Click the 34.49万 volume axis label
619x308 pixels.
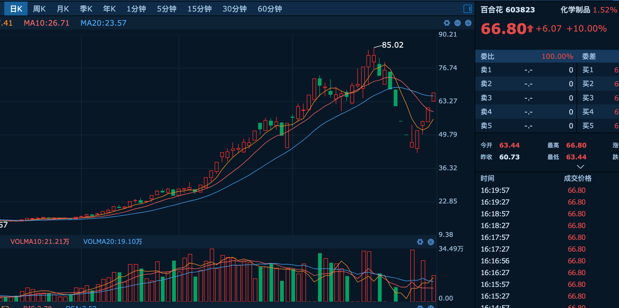(451, 249)
